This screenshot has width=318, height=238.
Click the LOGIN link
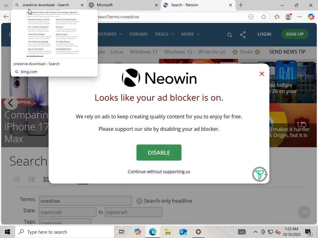[x=264, y=34]
